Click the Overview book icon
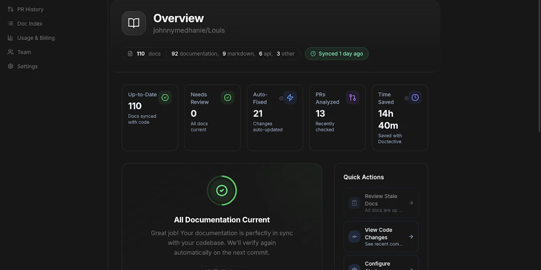This screenshot has height=270, width=541. click(134, 23)
